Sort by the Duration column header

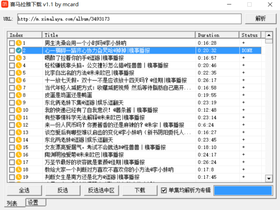pos(217,35)
